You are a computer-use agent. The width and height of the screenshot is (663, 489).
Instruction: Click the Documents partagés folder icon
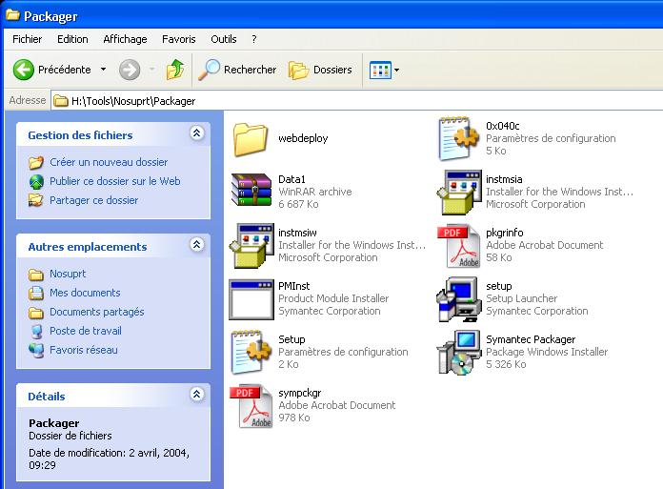point(36,313)
